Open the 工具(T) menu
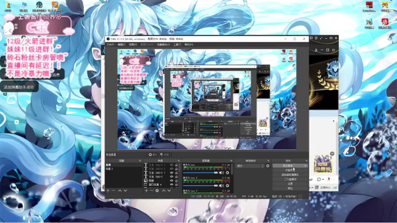This screenshot has height=223, width=397. [x=177, y=45]
